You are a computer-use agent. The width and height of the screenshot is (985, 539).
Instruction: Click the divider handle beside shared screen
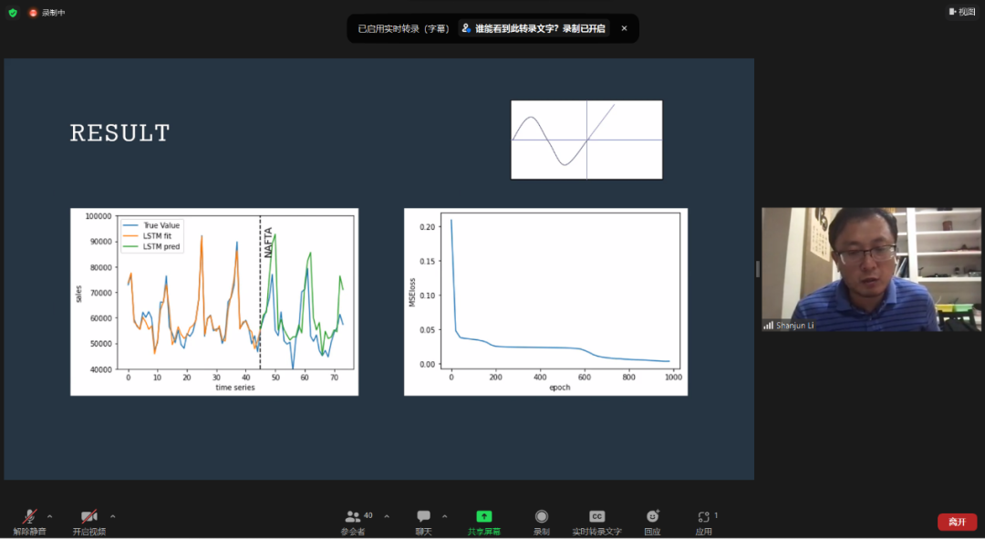coord(757,269)
